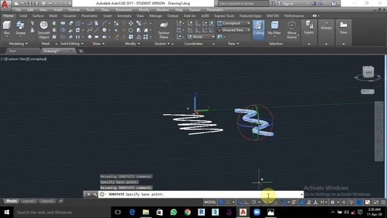Switch to the Solid ribbon tab
The width and height of the screenshot is (387, 218).
(23, 16)
